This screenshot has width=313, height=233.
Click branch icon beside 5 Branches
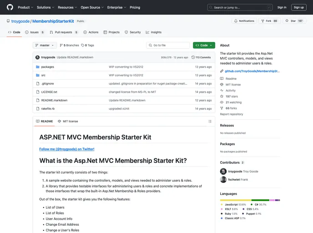point(61,46)
